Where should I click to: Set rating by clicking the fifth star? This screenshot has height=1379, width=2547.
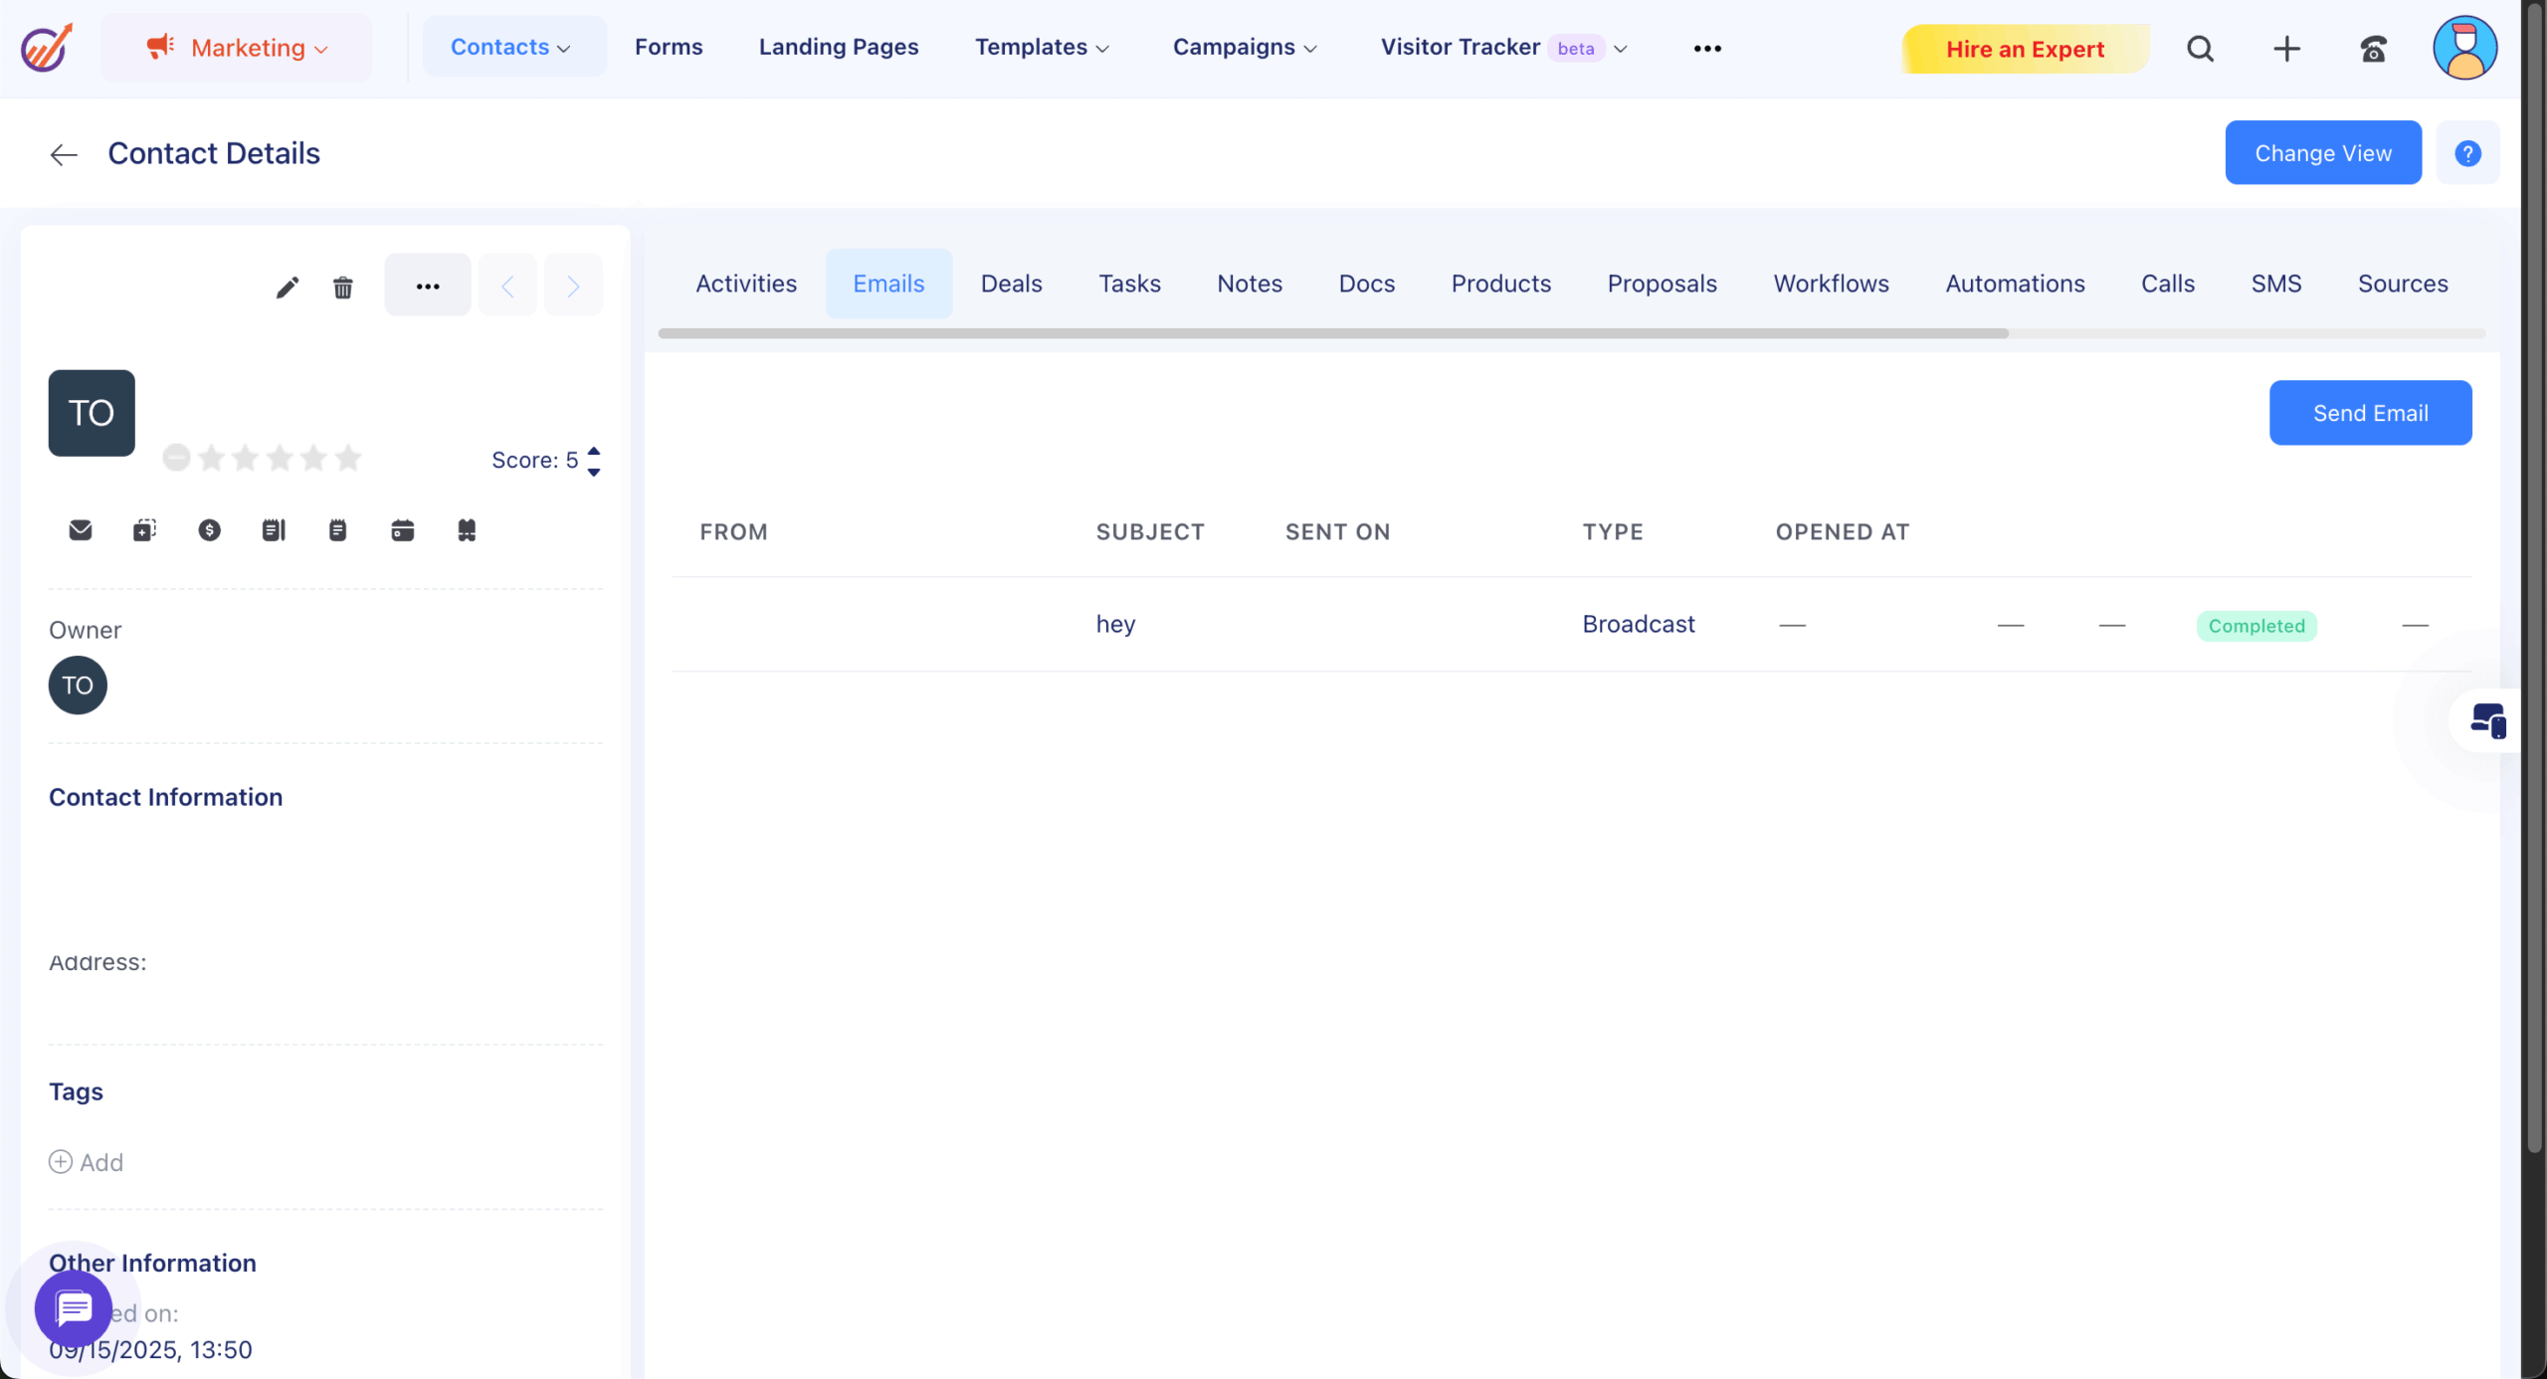(348, 459)
